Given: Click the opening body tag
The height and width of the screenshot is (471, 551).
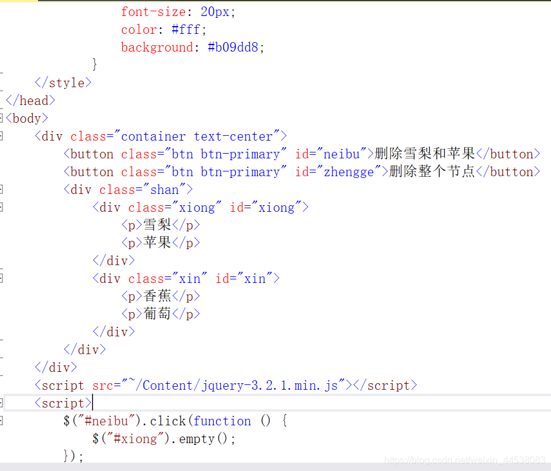Looking at the screenshot, I should 27,119.
